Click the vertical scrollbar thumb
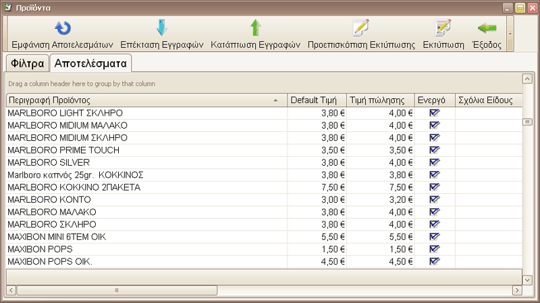The height and width of the screenshot is (303, 540). 527,122
